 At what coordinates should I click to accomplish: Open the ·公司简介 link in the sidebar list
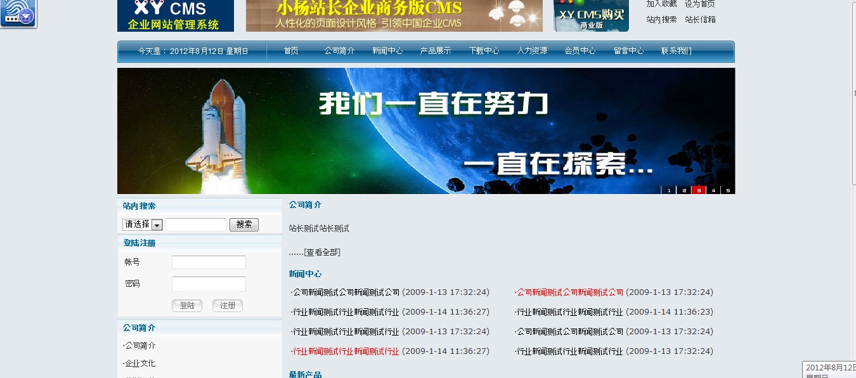point(139,346)
